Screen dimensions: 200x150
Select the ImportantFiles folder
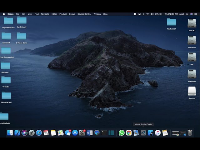click(x=8, y=22)
